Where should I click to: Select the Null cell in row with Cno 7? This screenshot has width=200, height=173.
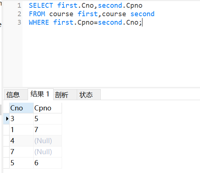point(48,152)
